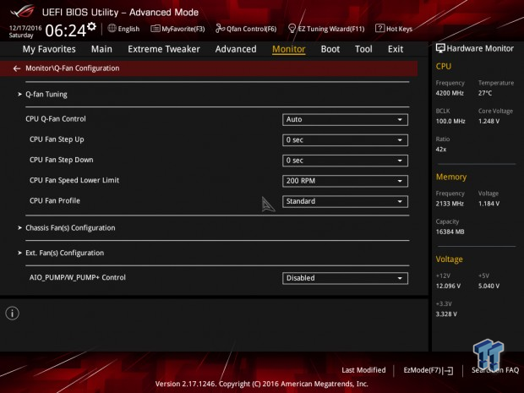Click the MyFavorite(F3) list icon
This screenshot has height=393, width=524.
click(x=155, y=29)
